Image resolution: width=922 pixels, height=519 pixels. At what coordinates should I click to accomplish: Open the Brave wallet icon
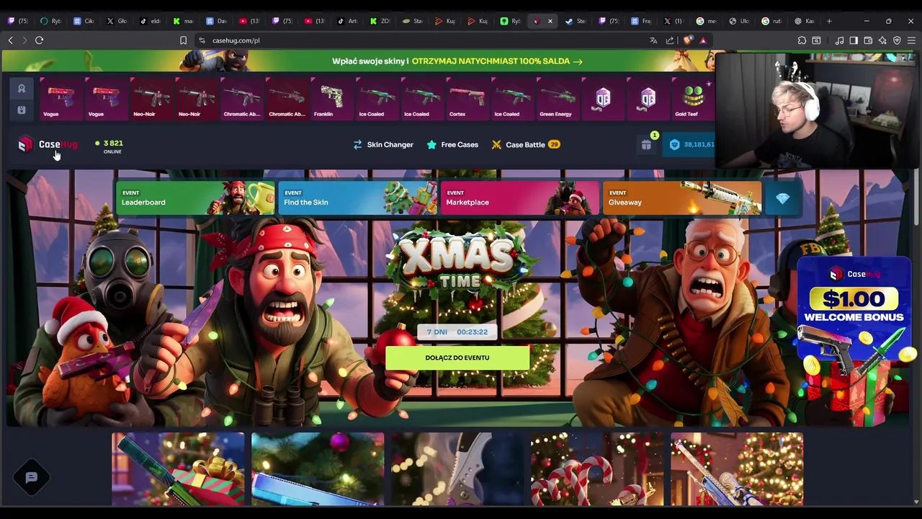pos(868,40)
